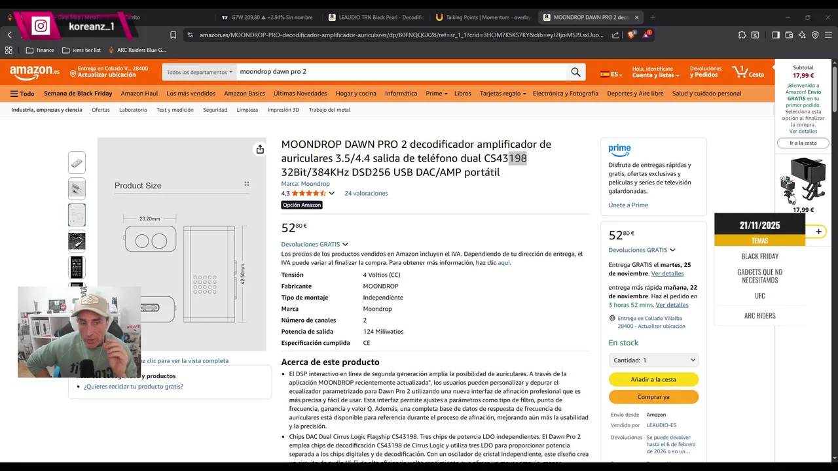Open the 'iems tier list' bookmark folder
Screen dimensions: 838x471
click(x=81, y=50)
